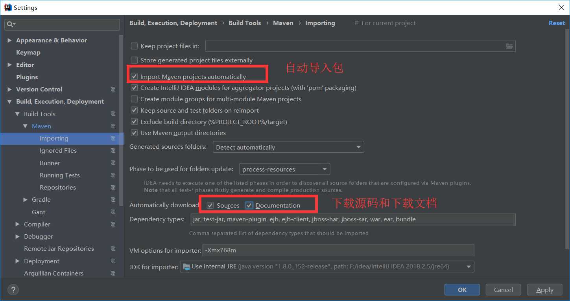Uncheck the Sources download checkbox

point(210,205)
